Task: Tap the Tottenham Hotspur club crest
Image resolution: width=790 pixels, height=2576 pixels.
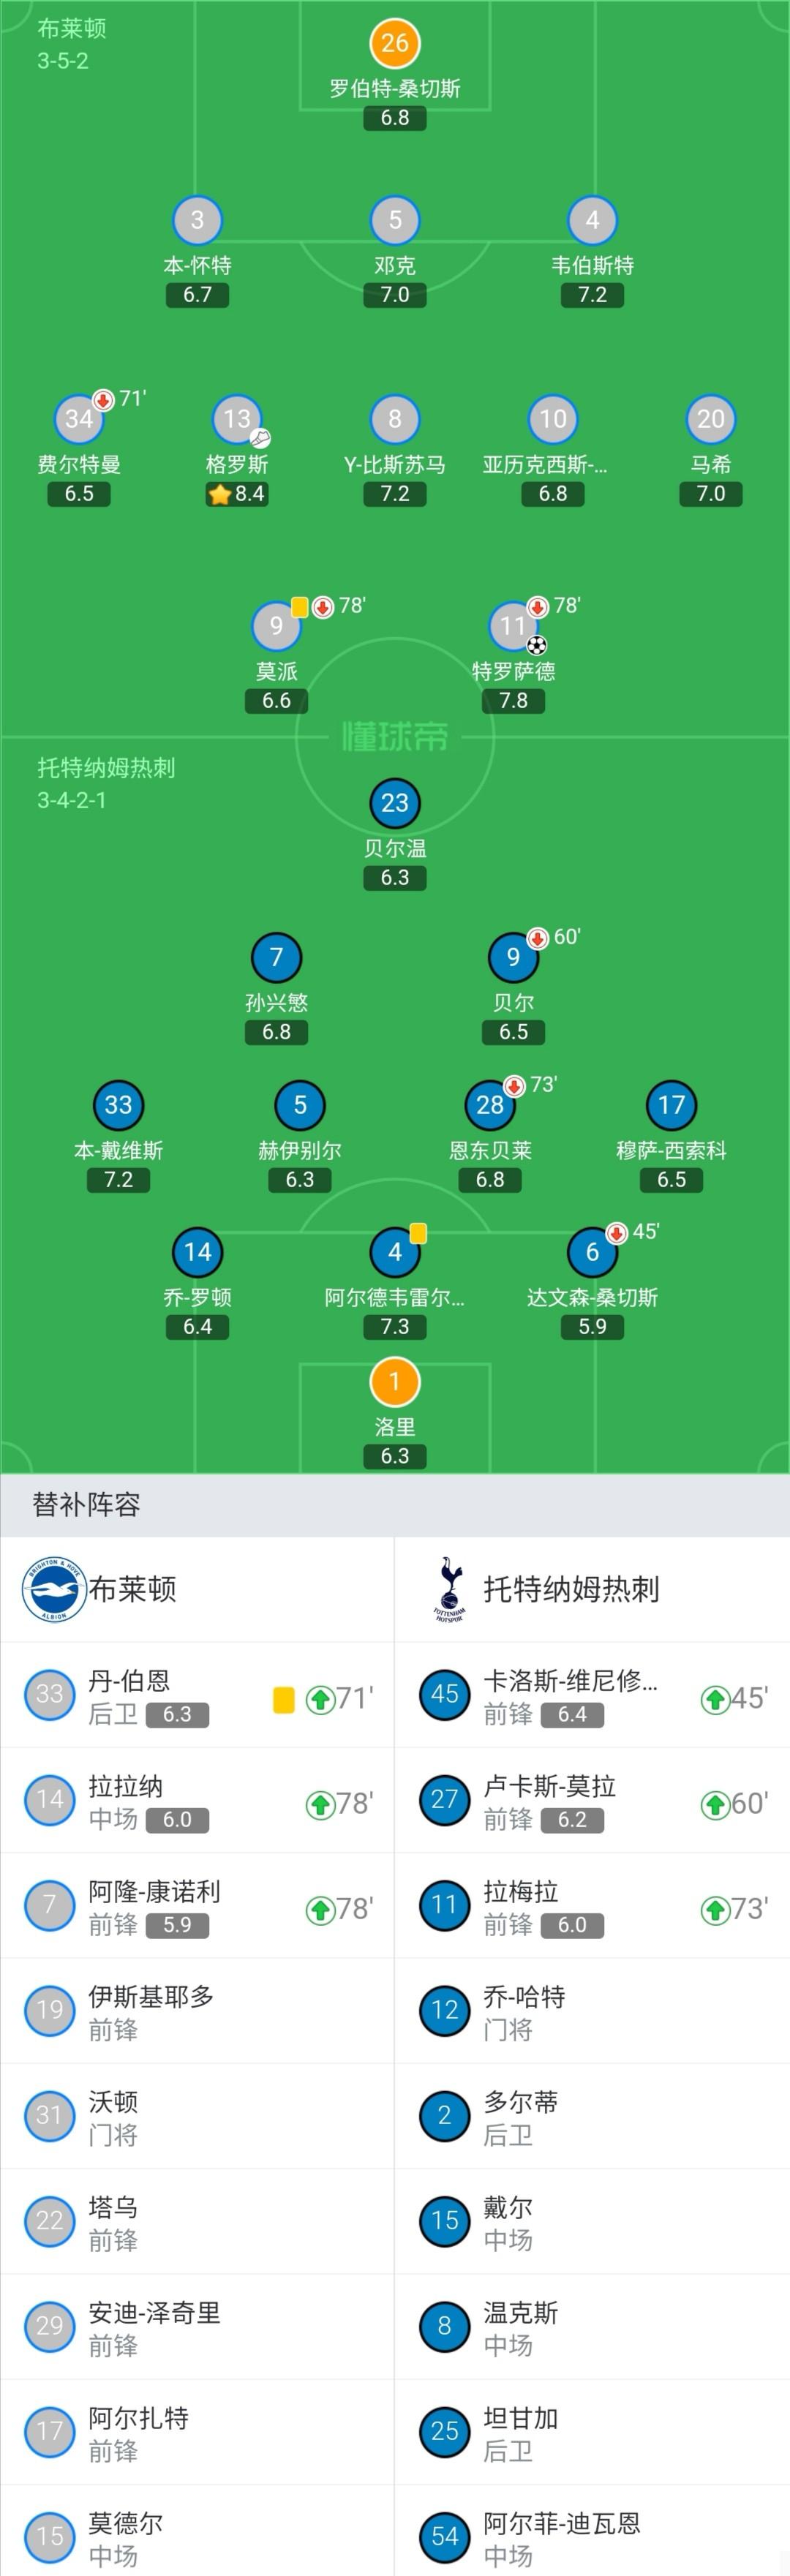Action: [450, 1589]
